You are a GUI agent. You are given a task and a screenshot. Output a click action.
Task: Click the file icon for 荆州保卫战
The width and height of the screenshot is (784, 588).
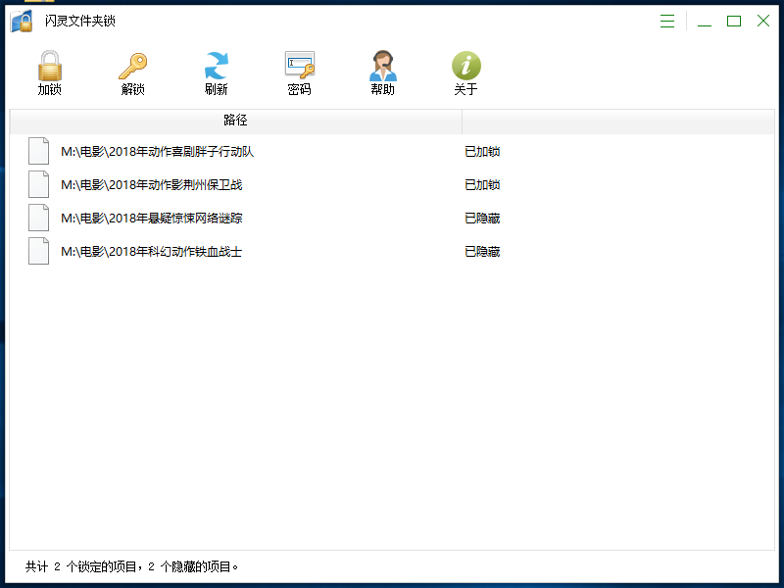(38, 184)
